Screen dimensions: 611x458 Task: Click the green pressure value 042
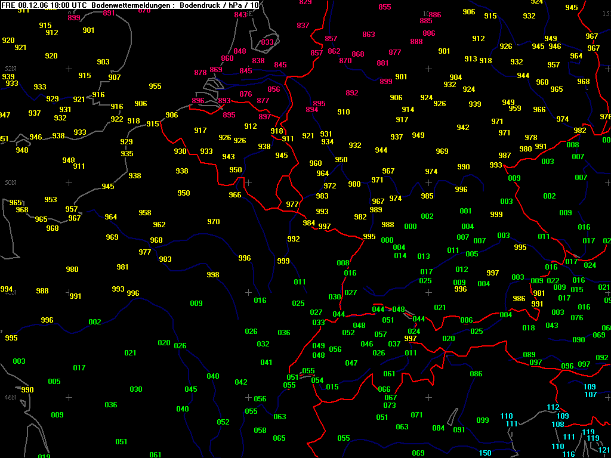[x=241, y=382]
